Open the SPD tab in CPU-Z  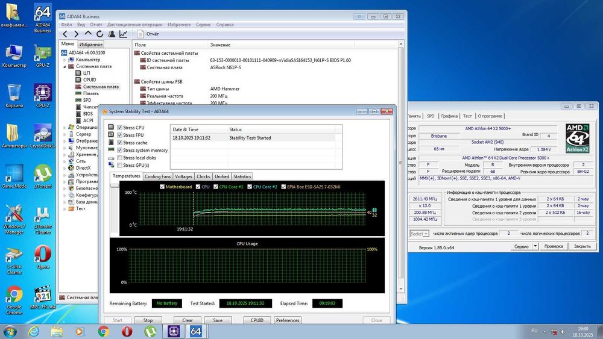pyautogui.click(x=431, y=116)
